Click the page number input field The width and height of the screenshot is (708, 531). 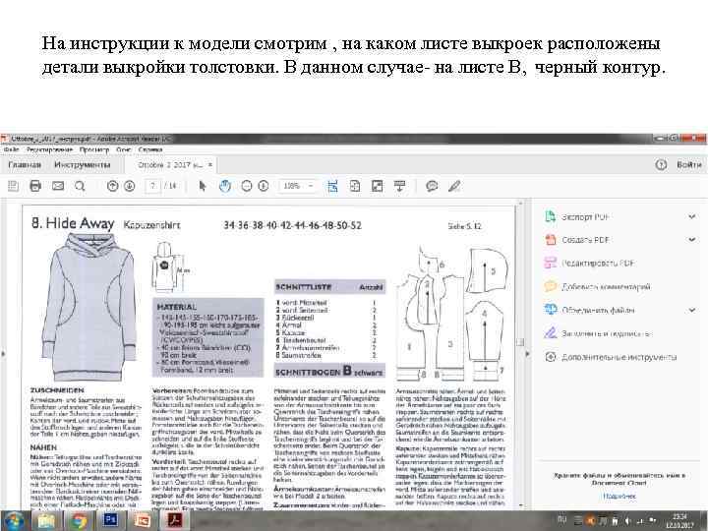click(153, 185)
